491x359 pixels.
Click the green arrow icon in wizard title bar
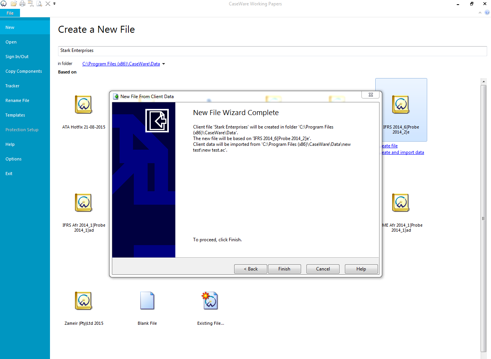116,96
